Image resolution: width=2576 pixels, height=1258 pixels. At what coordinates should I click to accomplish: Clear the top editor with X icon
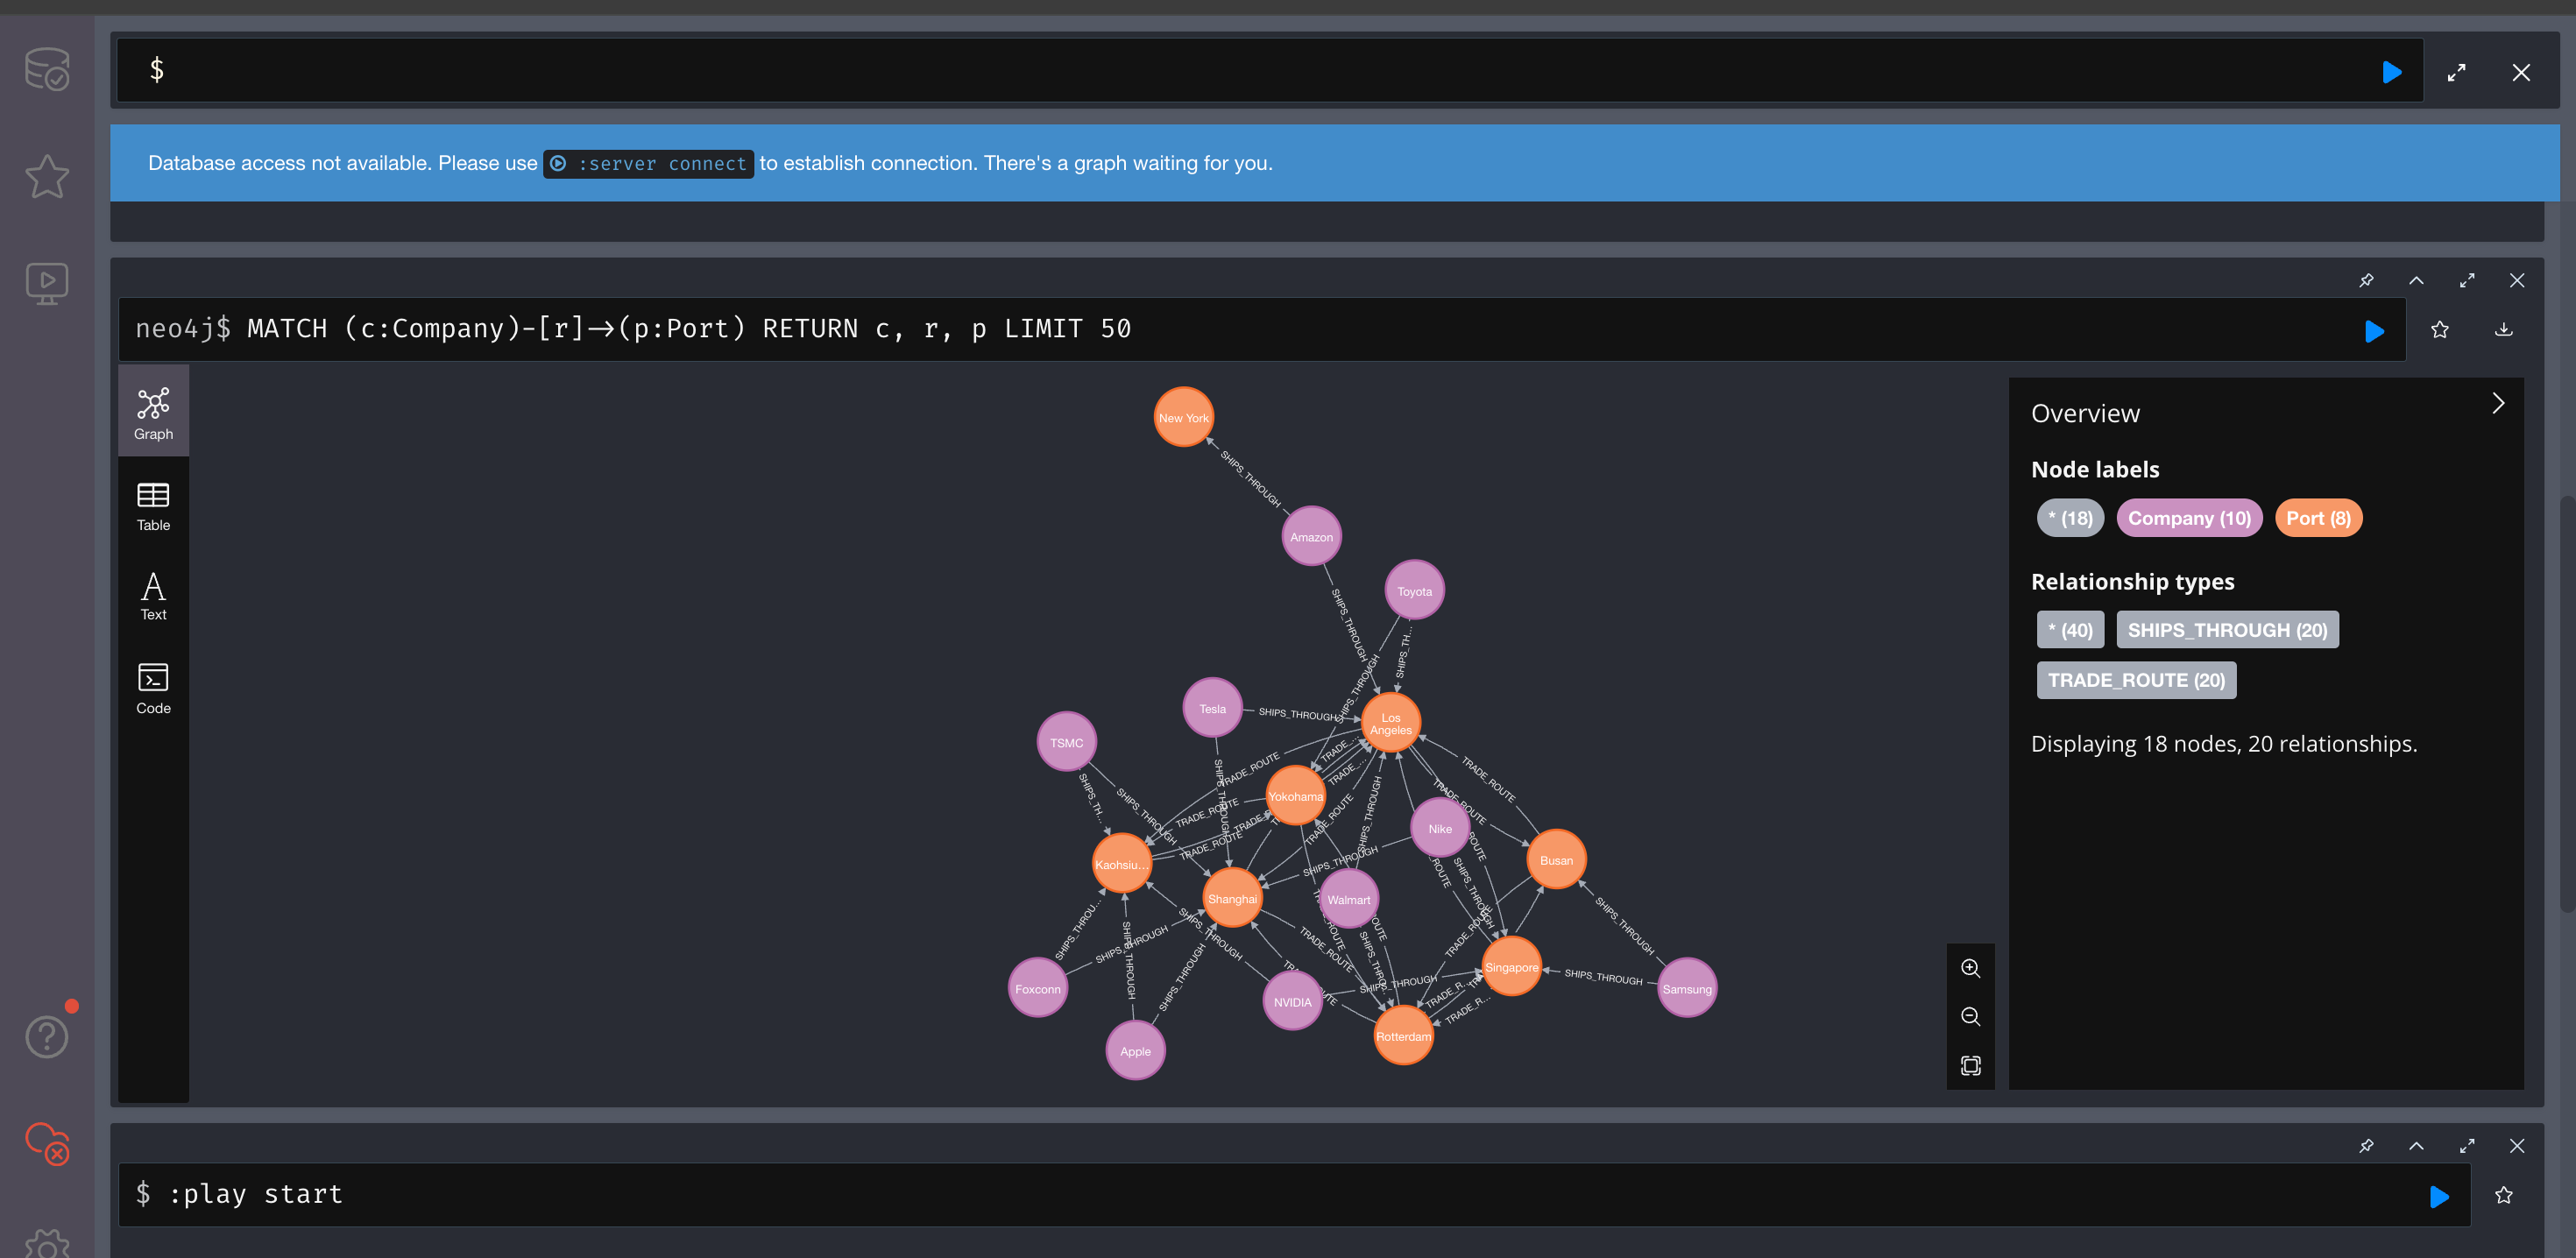tap(2521, 72)
